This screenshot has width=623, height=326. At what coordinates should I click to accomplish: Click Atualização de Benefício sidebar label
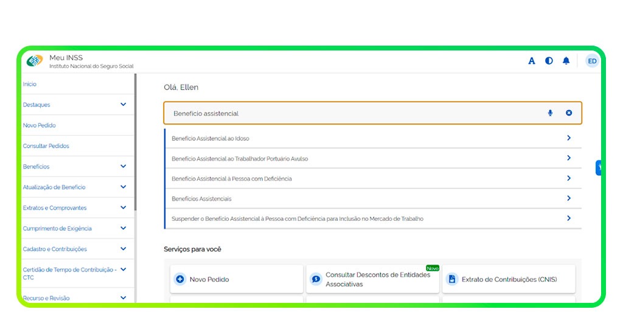pos(54,187)
